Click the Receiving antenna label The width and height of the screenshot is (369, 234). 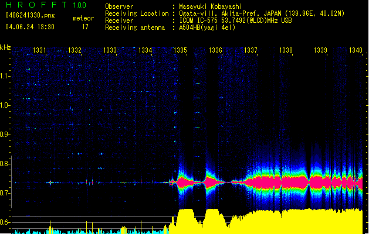coord(135,27)
